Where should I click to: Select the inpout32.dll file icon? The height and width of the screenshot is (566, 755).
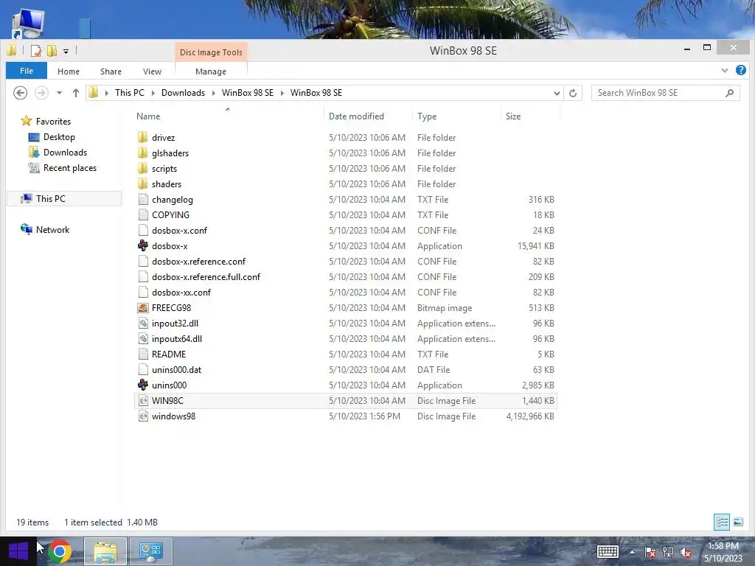coord(142,324)
